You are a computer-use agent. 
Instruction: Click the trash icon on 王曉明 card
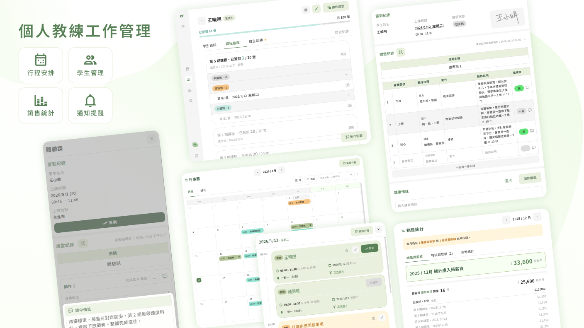click(x=346, y=251)
